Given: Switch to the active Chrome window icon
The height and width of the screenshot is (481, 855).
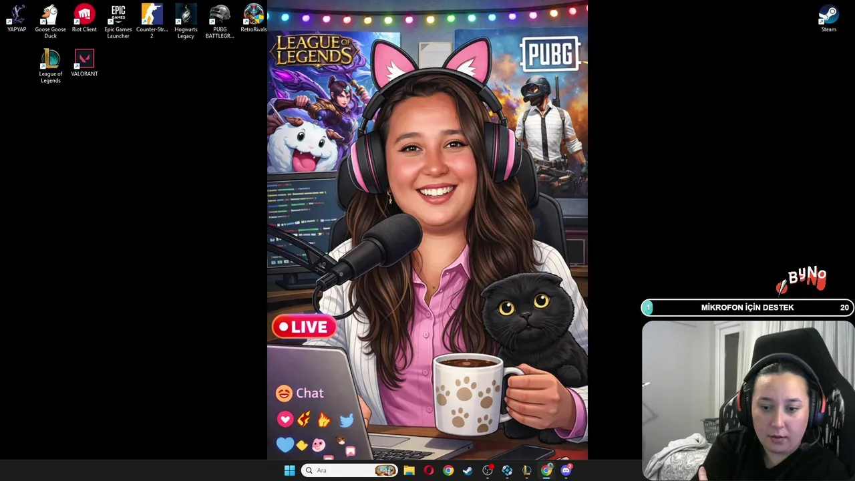Looking at the screenshot, I should (546, 470).
